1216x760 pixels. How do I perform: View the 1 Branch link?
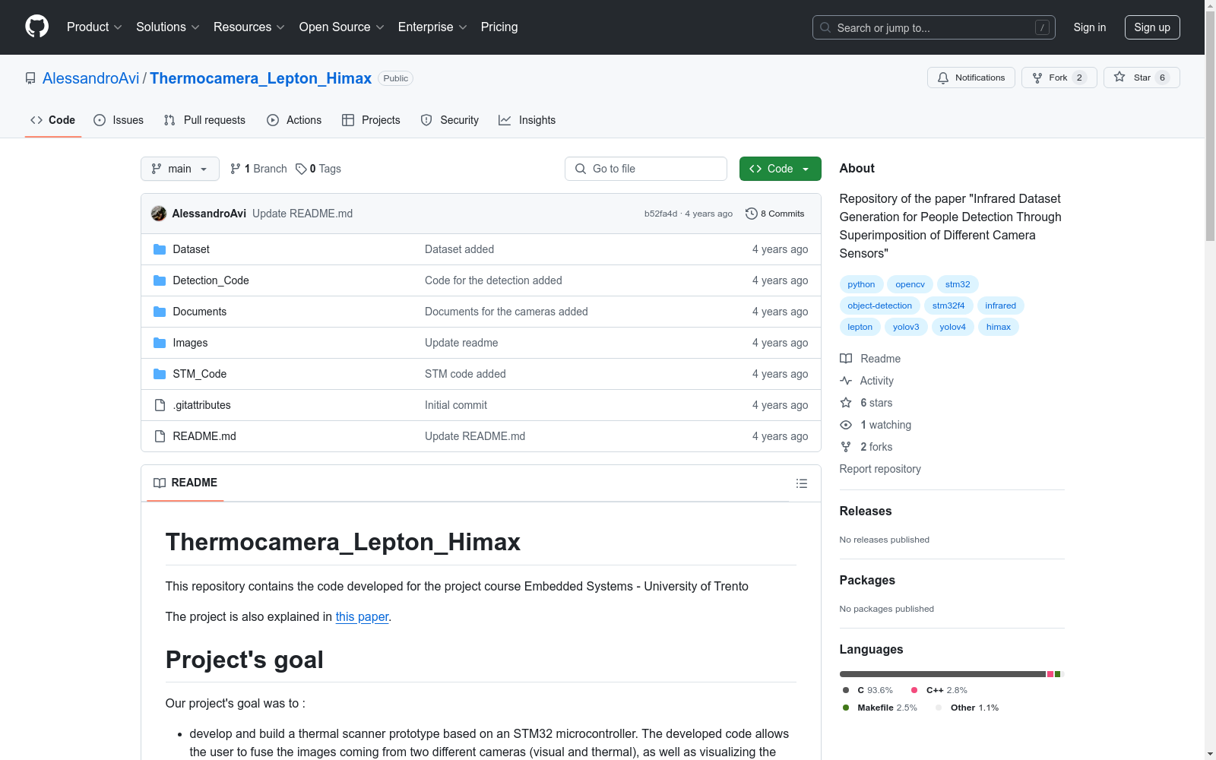coord(258,169)
